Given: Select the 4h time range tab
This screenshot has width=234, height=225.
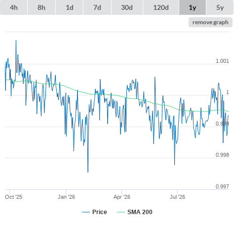Looking at the screenshot, I should (14, 7).
